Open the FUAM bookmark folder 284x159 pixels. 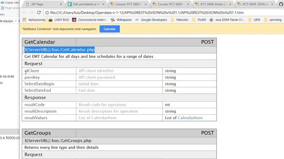point(199,20)
